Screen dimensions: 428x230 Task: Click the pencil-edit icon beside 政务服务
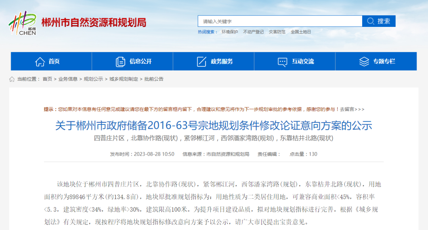tap(201, 62)
